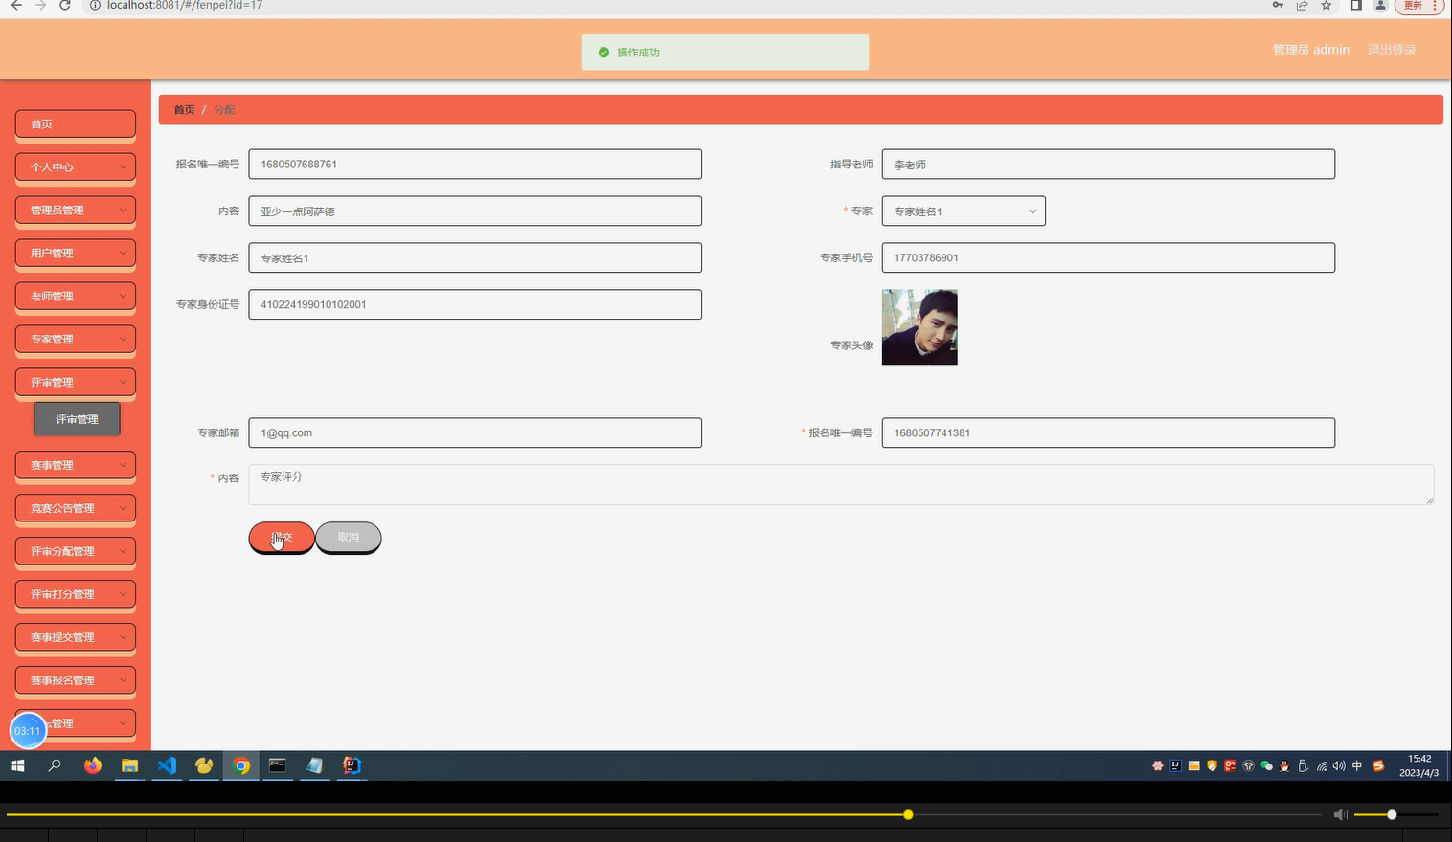
Task: Open the notepad-style app in taskbar
Action: point(315,765)
